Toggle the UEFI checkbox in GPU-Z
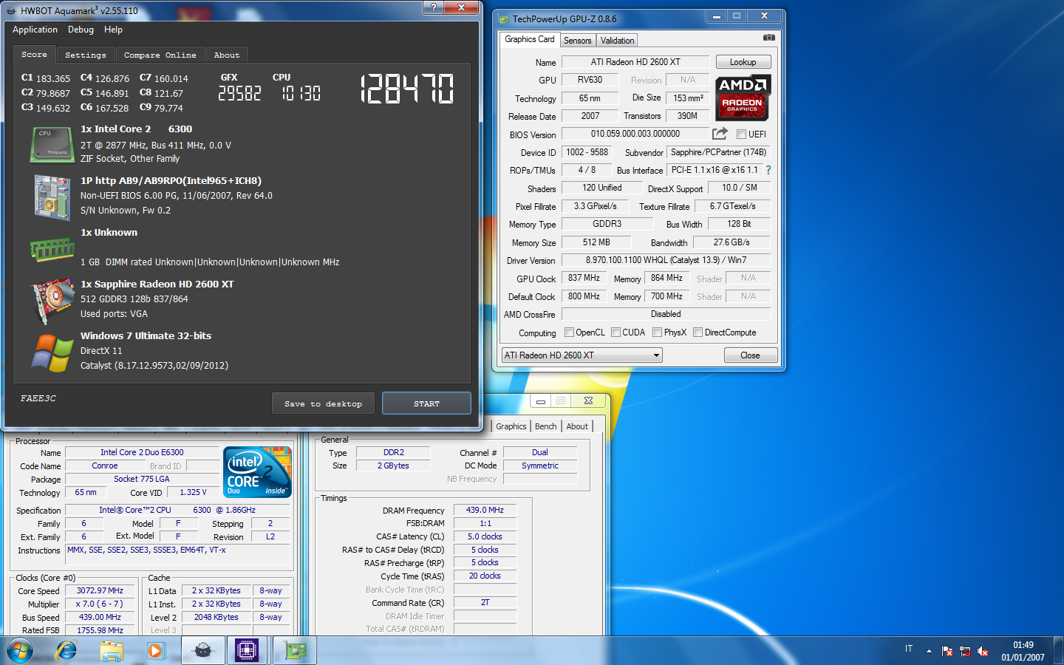The width and height of the screenshot is (1064, 665). coord(741,134)
